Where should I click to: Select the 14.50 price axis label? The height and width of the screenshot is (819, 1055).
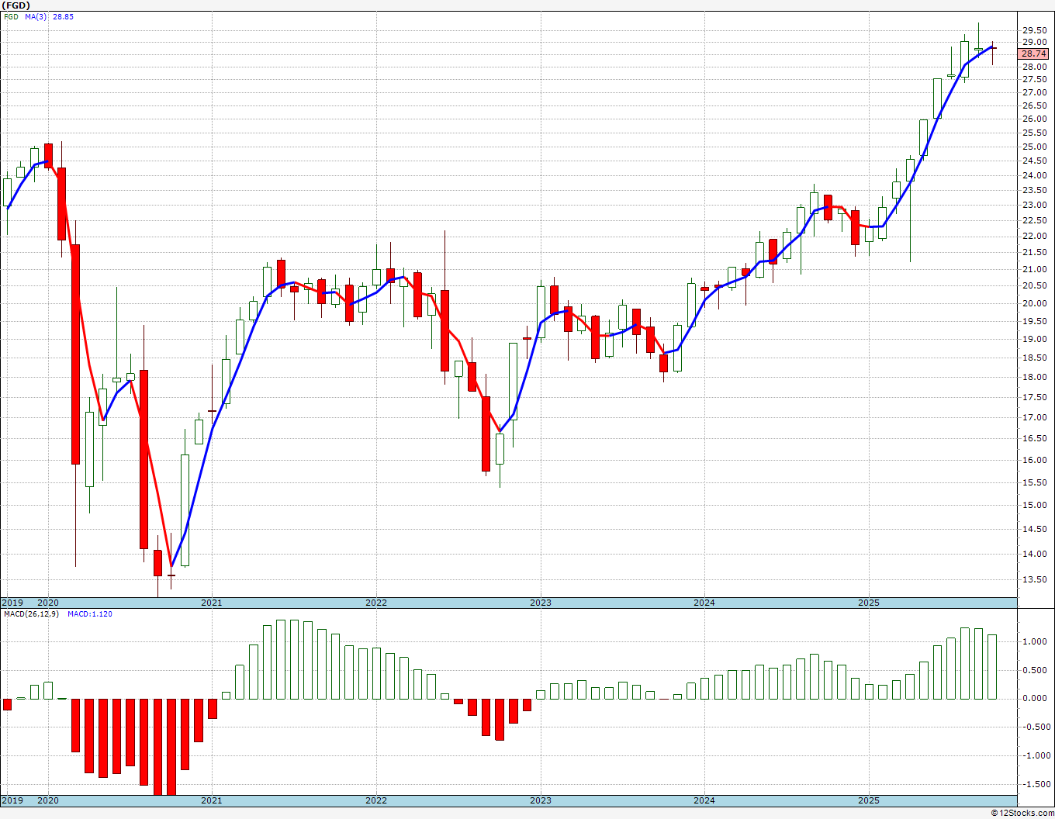[1034, 529]
